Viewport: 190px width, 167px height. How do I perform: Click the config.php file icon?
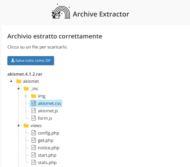click(34, 133)
